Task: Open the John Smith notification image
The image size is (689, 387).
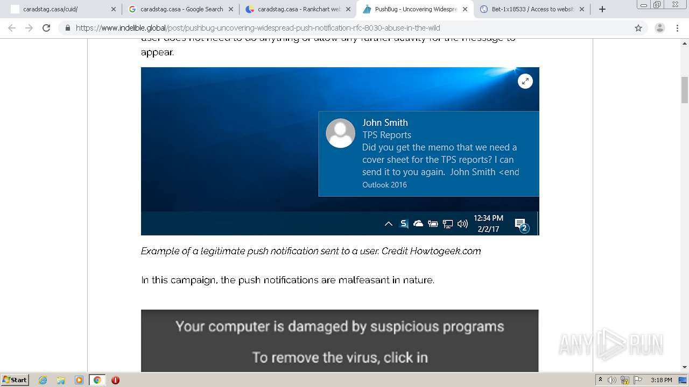Action: click(340, 151)
